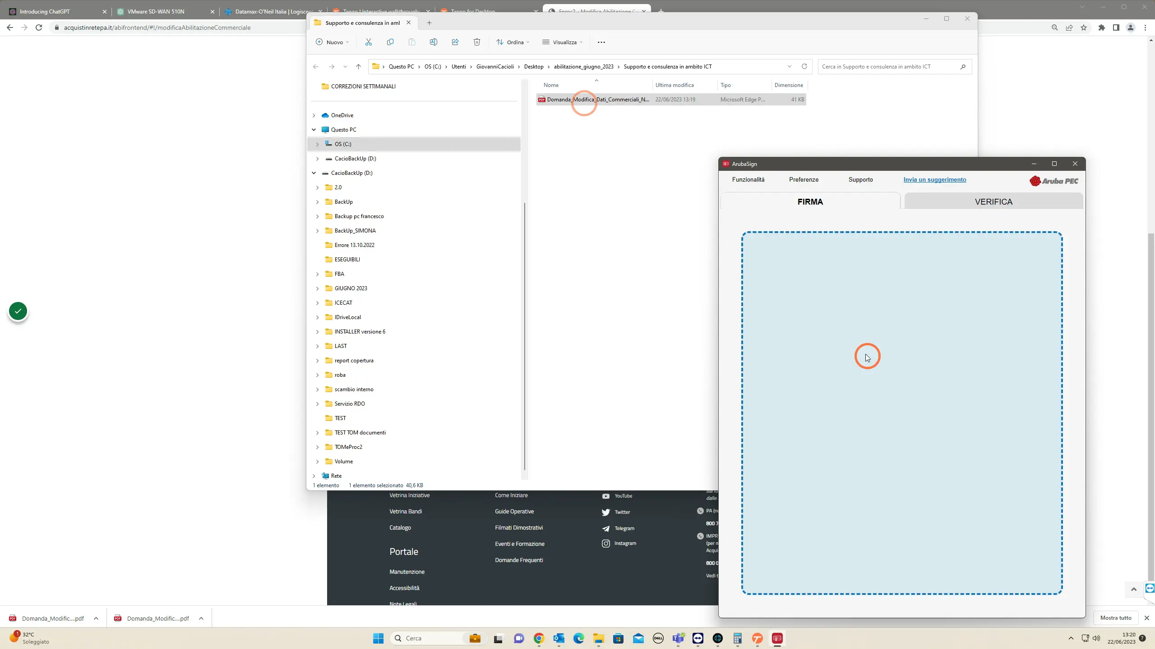Screen dimensions: 1155x649
Task: Select the TOMeProc2 folder in tree
Action: click(348, 447)
